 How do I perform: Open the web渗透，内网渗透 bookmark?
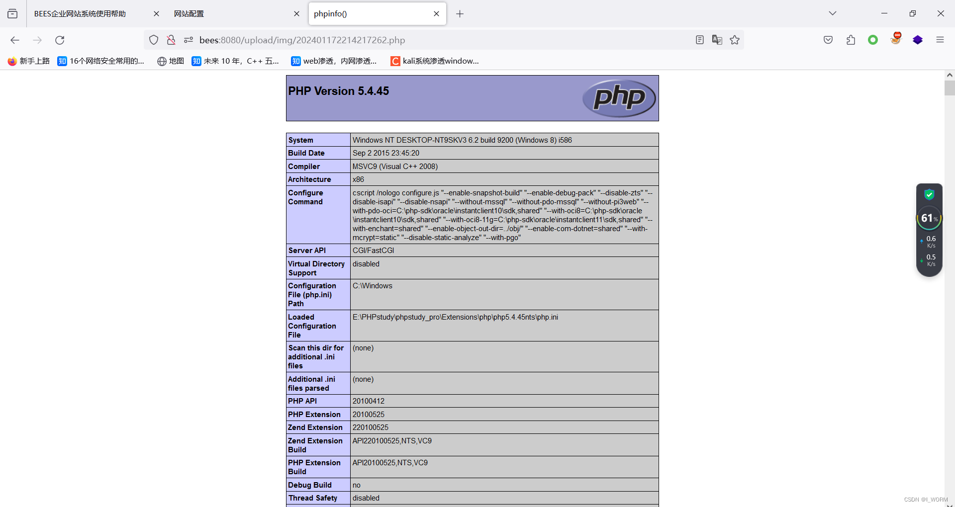(334, 61)
